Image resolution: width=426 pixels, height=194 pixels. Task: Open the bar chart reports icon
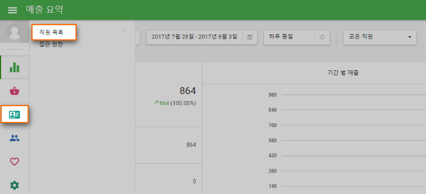(14, 67)
